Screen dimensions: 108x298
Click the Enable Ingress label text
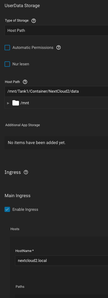[25, 209]
